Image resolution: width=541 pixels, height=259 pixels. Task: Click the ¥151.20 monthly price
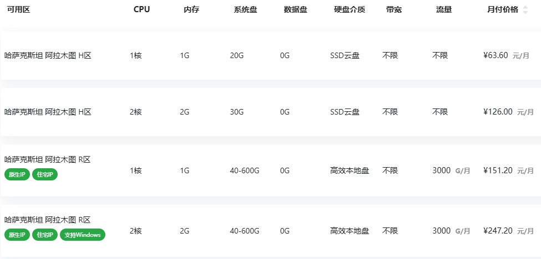coord(498,170)
